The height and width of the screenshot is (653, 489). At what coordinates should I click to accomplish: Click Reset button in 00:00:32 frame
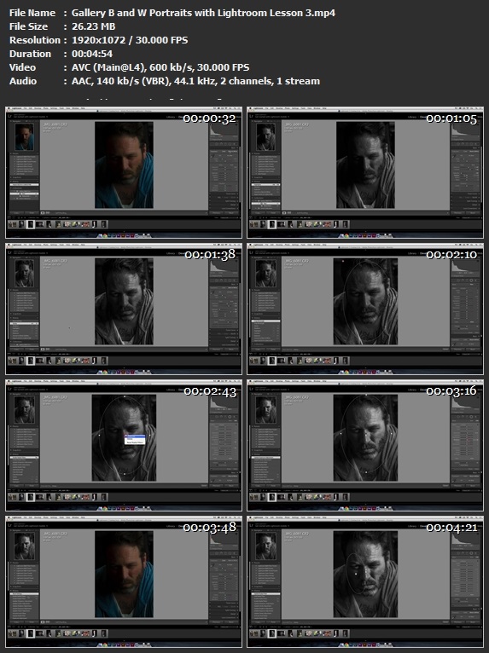pos(230,213)
